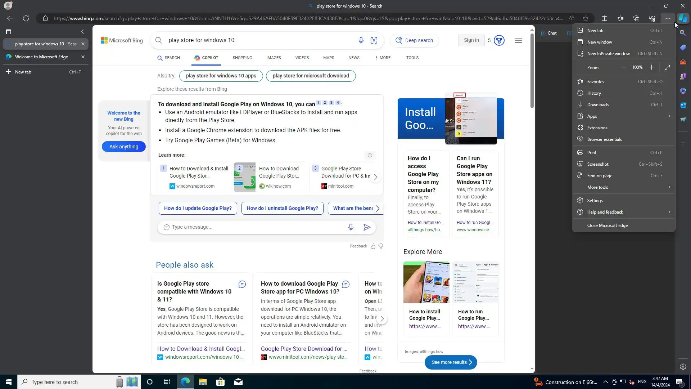Add this page to favorites via the star icon

coord(586,18)
